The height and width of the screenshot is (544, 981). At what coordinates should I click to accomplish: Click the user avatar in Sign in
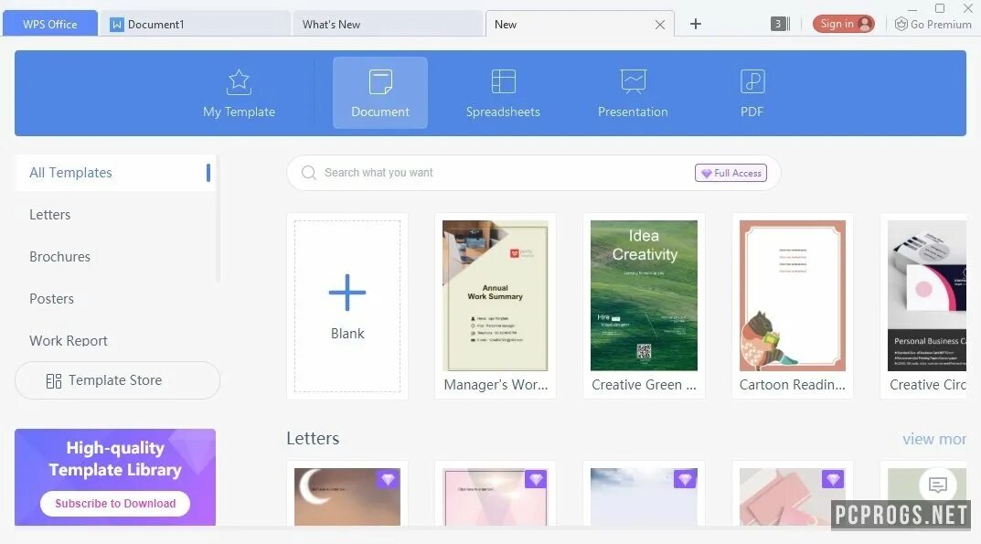click(x=865, y=25)
